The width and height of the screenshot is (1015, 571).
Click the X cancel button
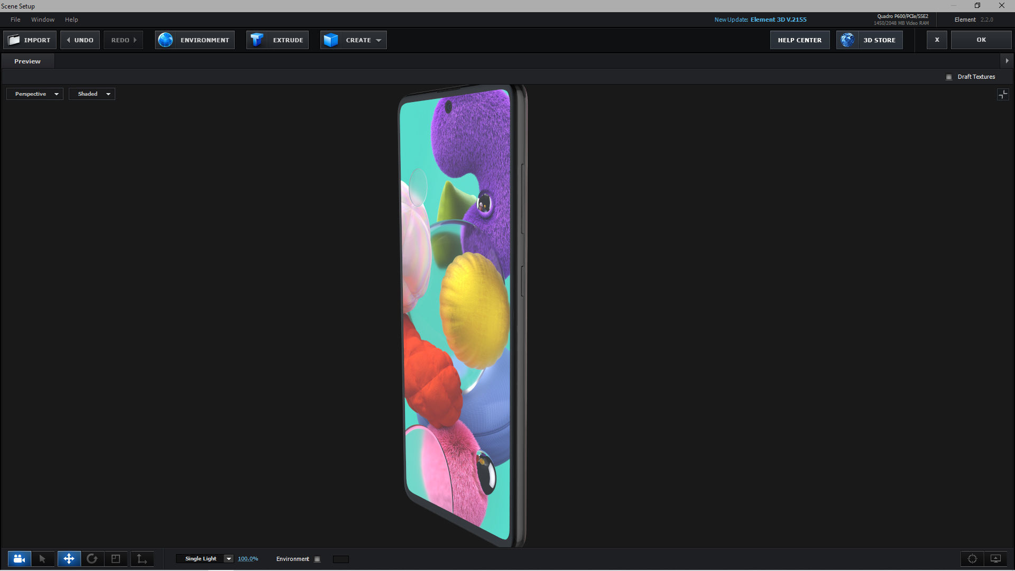pyautogui.click(x=937, y=40)
